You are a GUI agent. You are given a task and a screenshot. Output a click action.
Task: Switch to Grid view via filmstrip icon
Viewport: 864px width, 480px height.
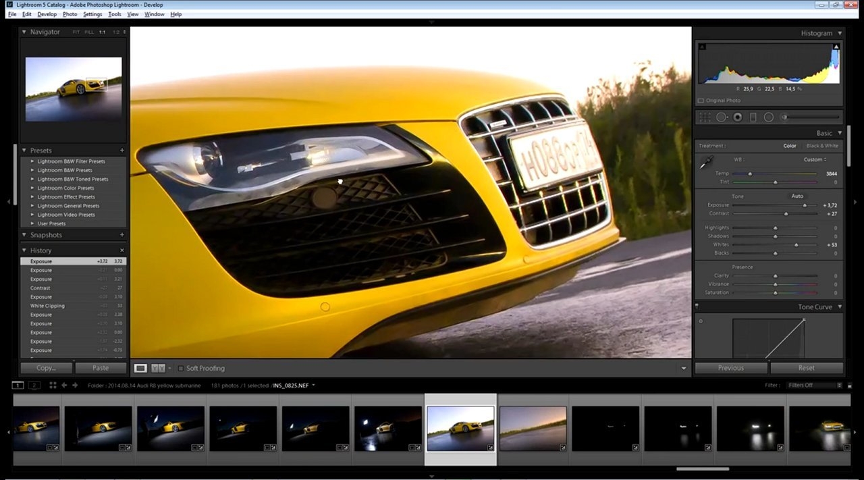pos(53,385)
